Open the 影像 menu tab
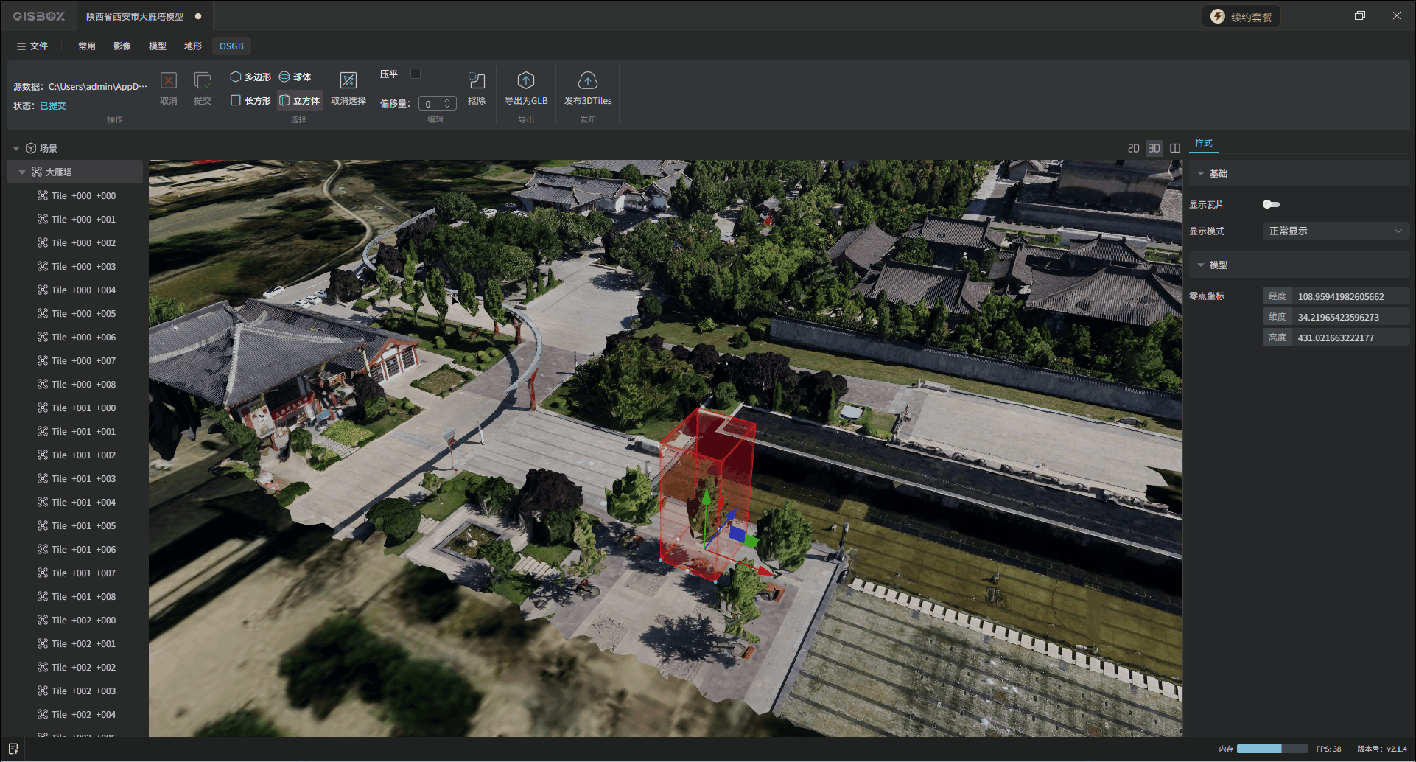 pos(122,46)
